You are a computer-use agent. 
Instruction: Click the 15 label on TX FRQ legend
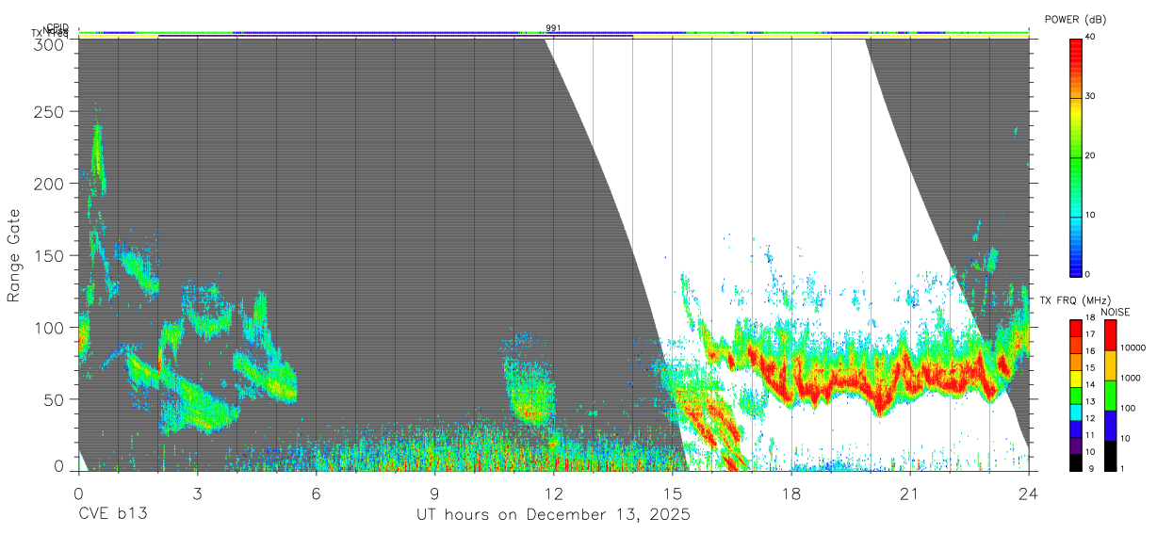coord(1088,368)
